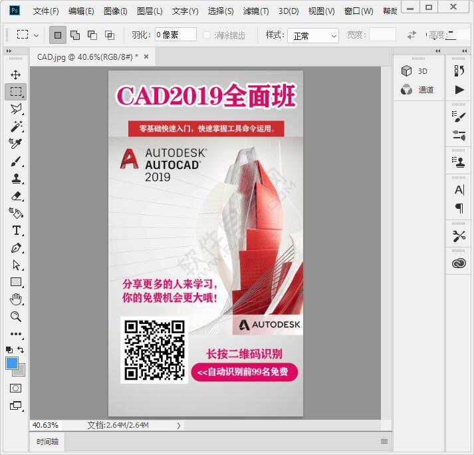The height and width of the screenshot is (455, 474).
Task: Open the Type (文字) menu
Action: pos(185,11)
